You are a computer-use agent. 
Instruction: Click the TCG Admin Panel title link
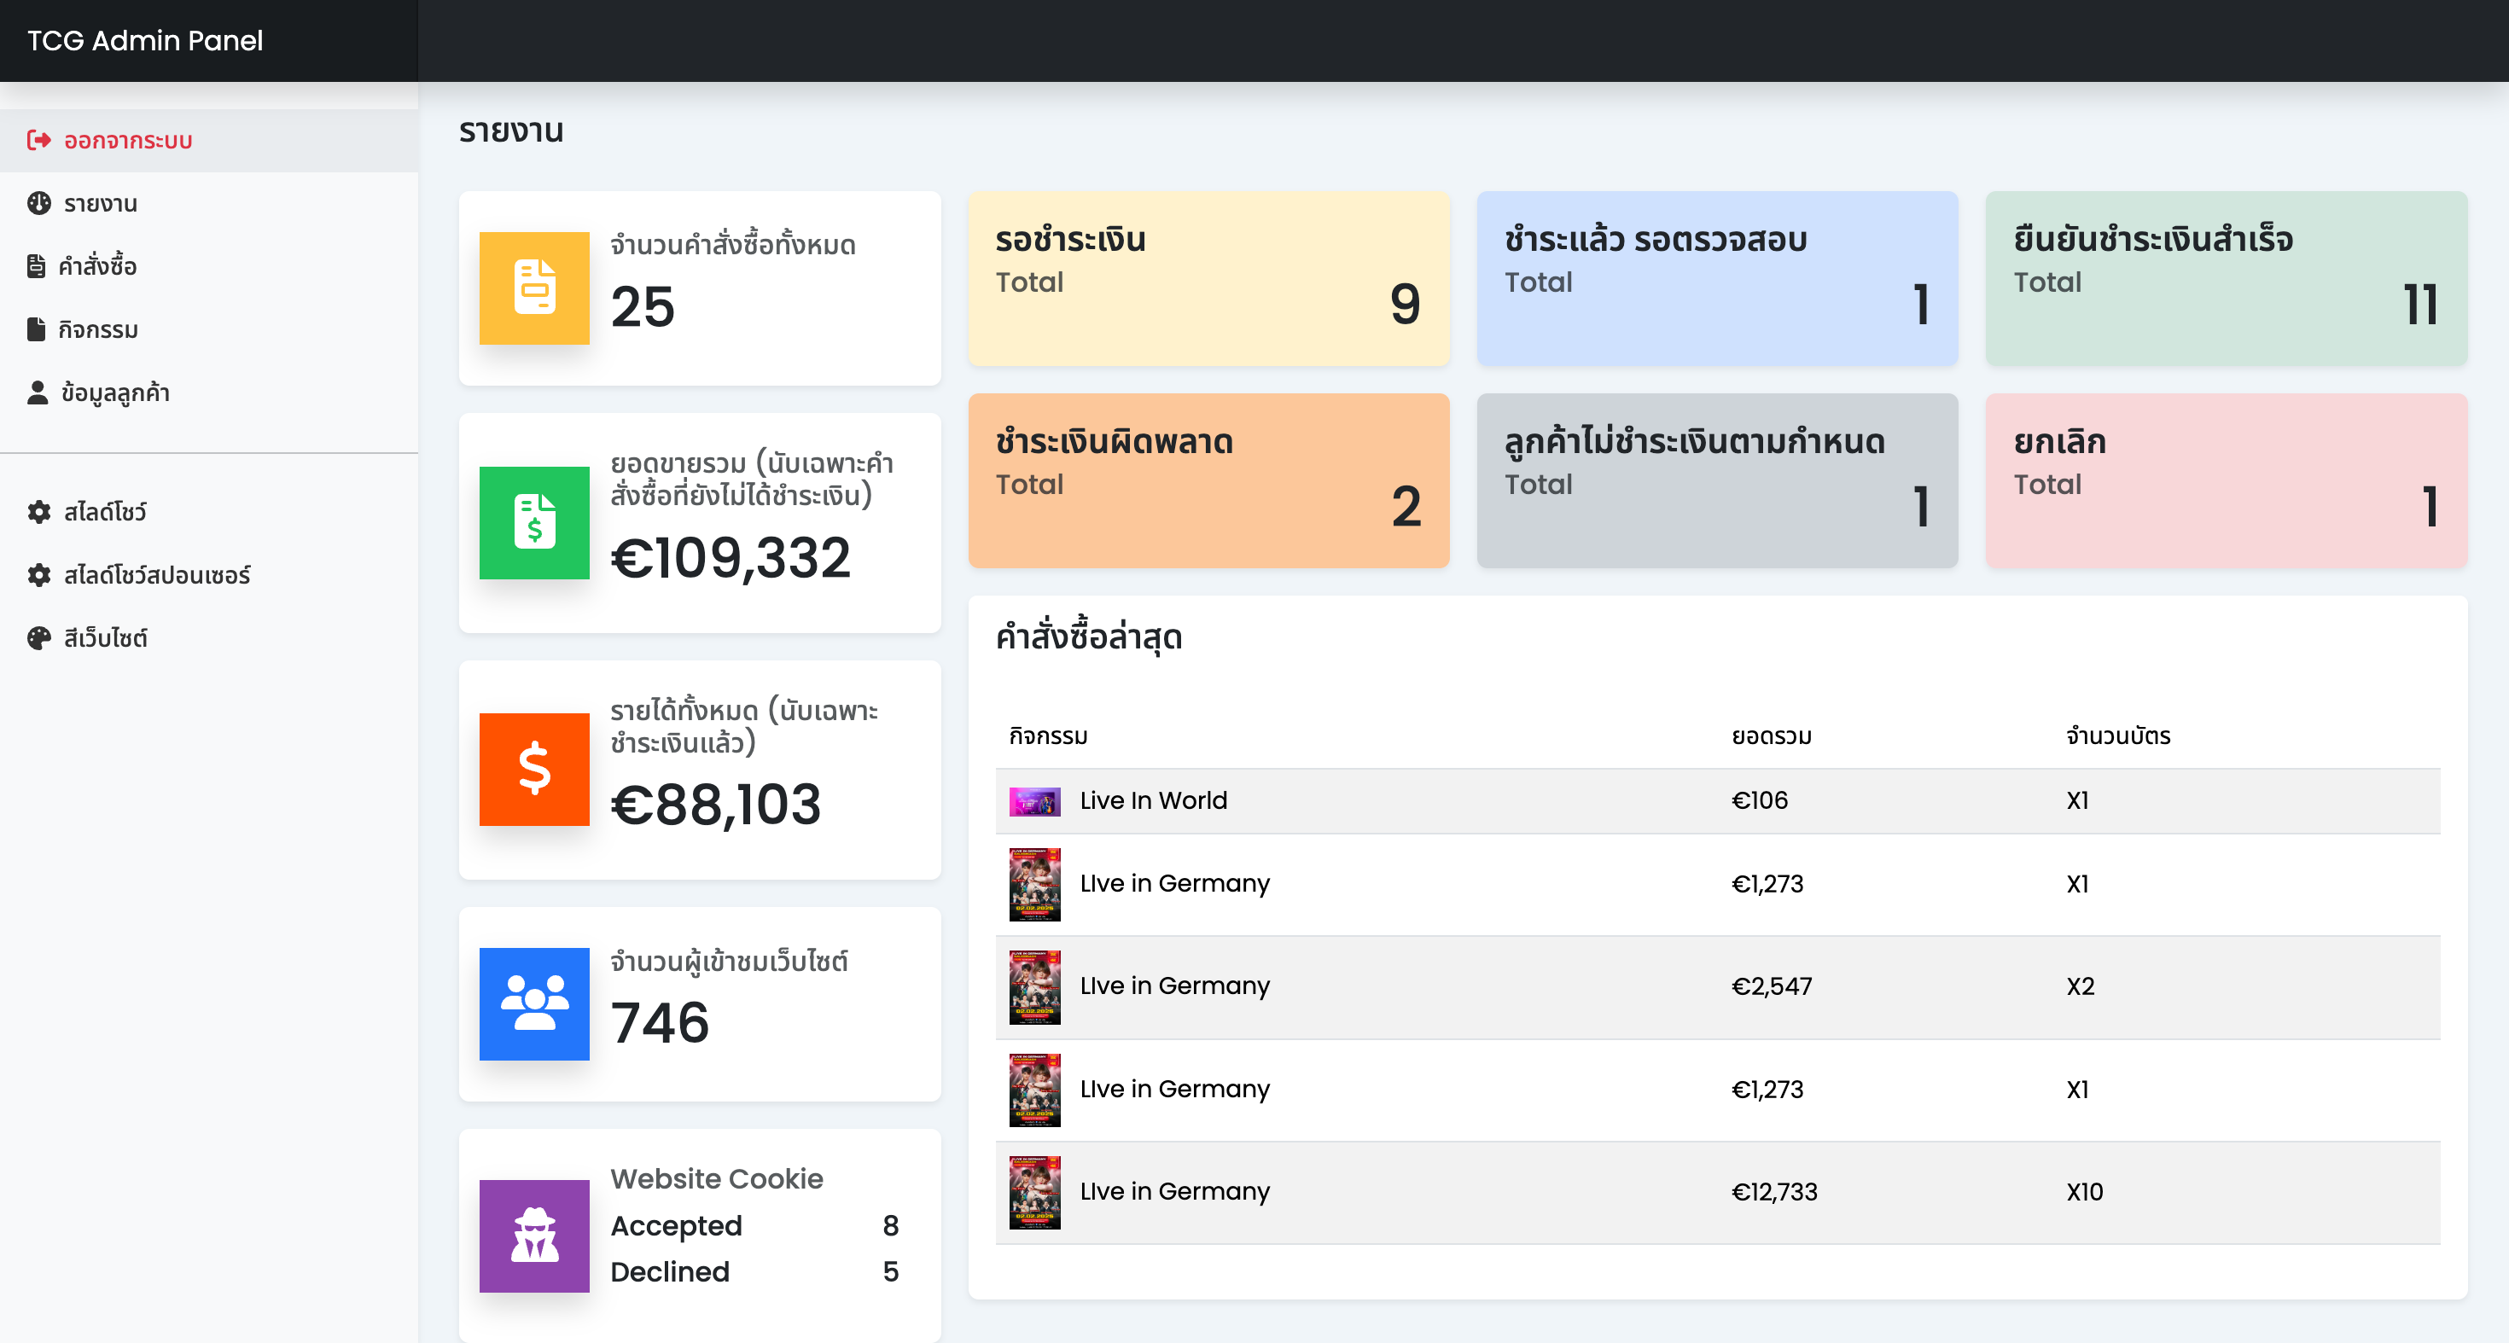(x=145, y=41)
